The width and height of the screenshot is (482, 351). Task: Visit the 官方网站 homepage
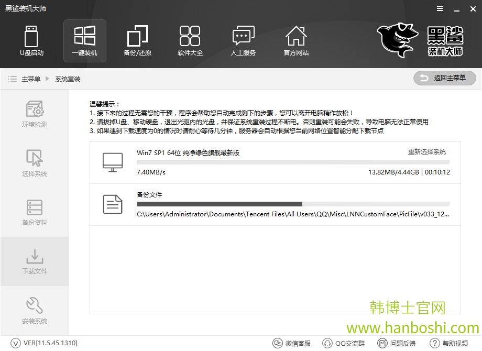(296, 41)
